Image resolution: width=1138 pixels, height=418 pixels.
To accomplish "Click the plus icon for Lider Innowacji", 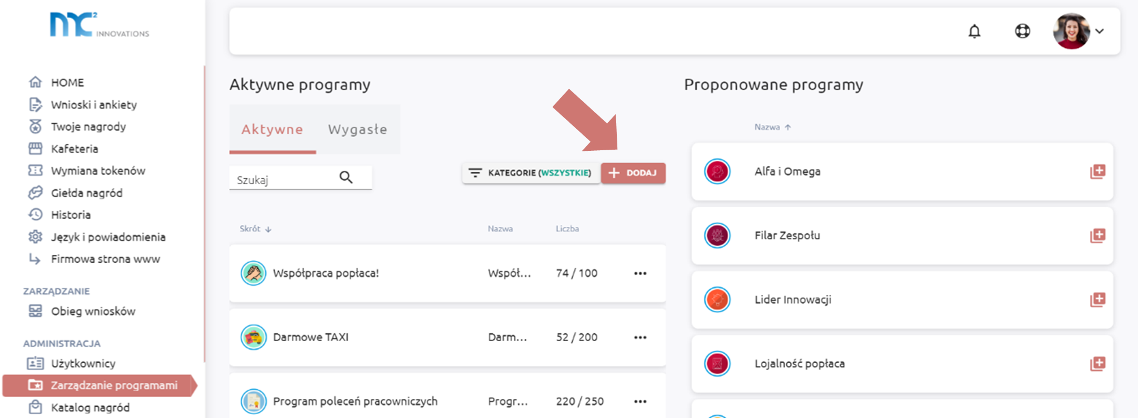I will [1097, 299].
